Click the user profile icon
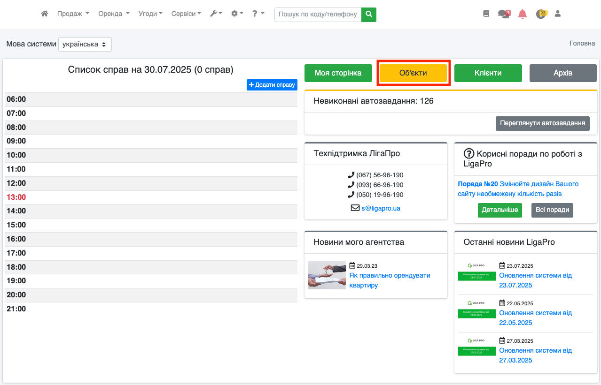Viewport: 601px width, 385px height. 558,14
